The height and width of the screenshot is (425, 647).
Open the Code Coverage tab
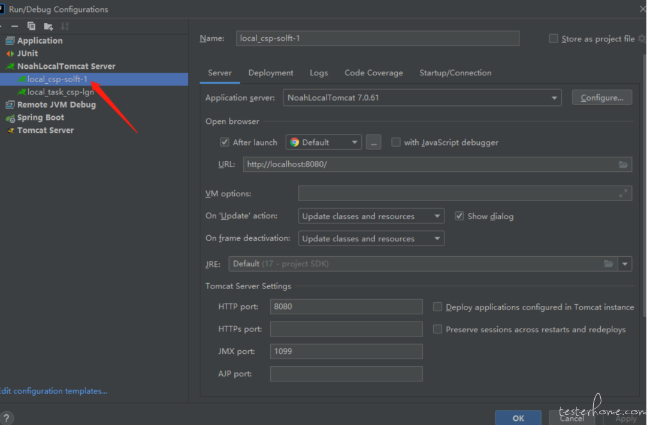pos(374,73)
